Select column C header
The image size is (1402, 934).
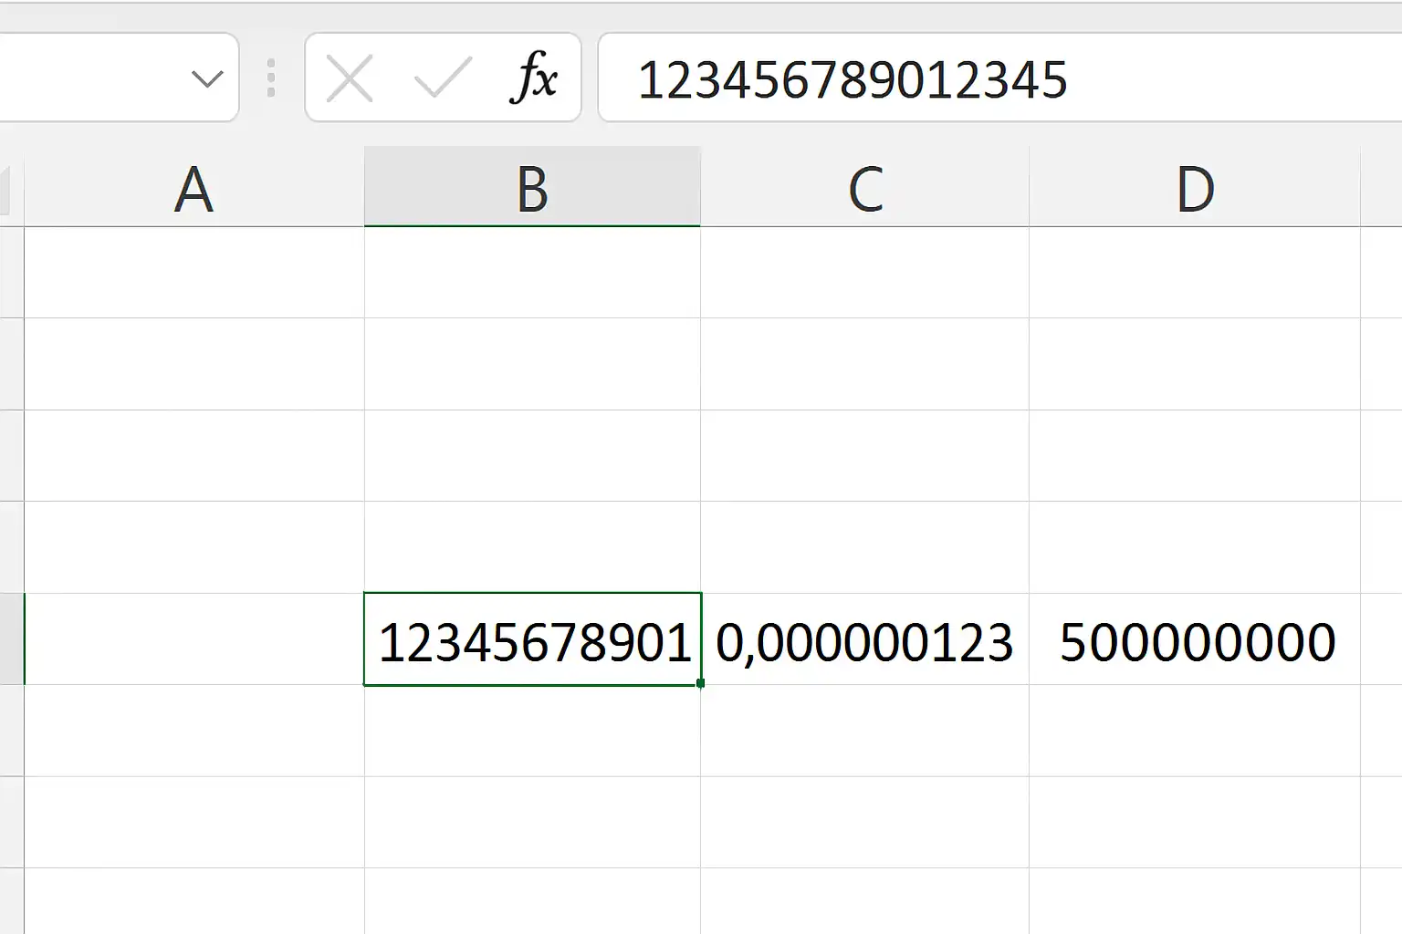pyautogui.click(x=864, y=189)
